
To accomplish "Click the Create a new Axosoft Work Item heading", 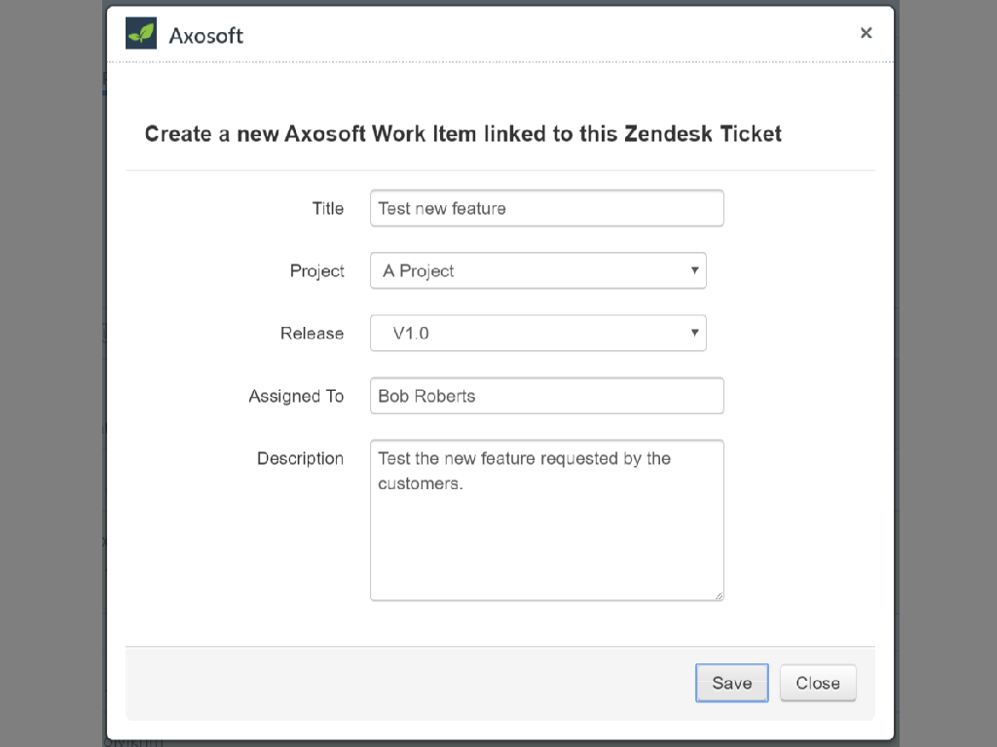I will pos(462,134).
